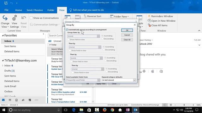Open OneNote from taskbar
The image size is (202, 113).
coord(128,110)
